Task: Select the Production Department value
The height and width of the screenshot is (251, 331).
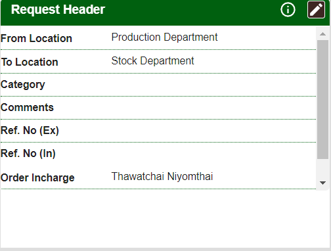Action: pos(164,37)
